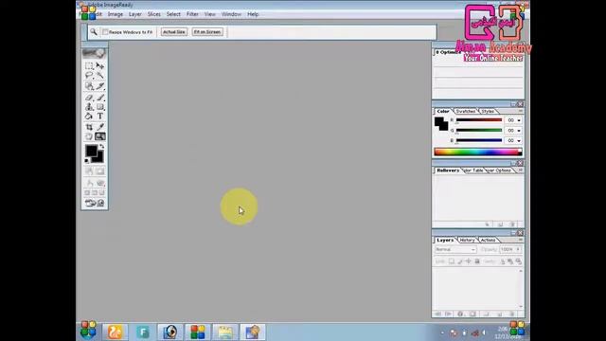606x341 pixels.
Task: Click trash icon in Layers panel
Action: 511,314
